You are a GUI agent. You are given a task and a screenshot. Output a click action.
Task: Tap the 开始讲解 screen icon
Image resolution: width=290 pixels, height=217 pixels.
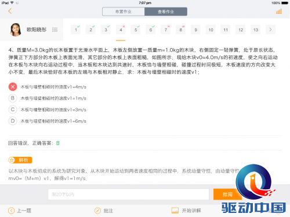click(175, 211)
